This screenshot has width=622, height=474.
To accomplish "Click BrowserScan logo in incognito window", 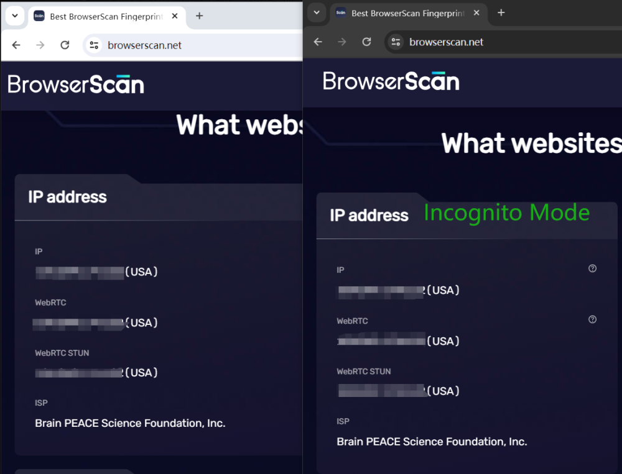I will point(391,81).
